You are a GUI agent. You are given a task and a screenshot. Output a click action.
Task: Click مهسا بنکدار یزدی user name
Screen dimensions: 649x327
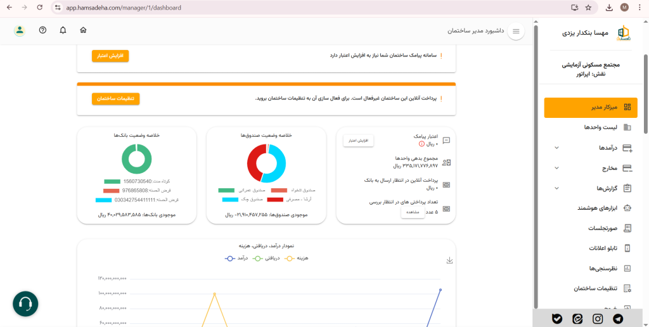tap(585, 33)
